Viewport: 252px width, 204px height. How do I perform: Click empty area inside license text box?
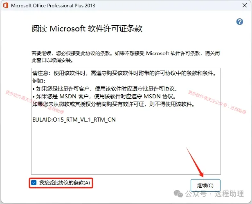[126, 148]
